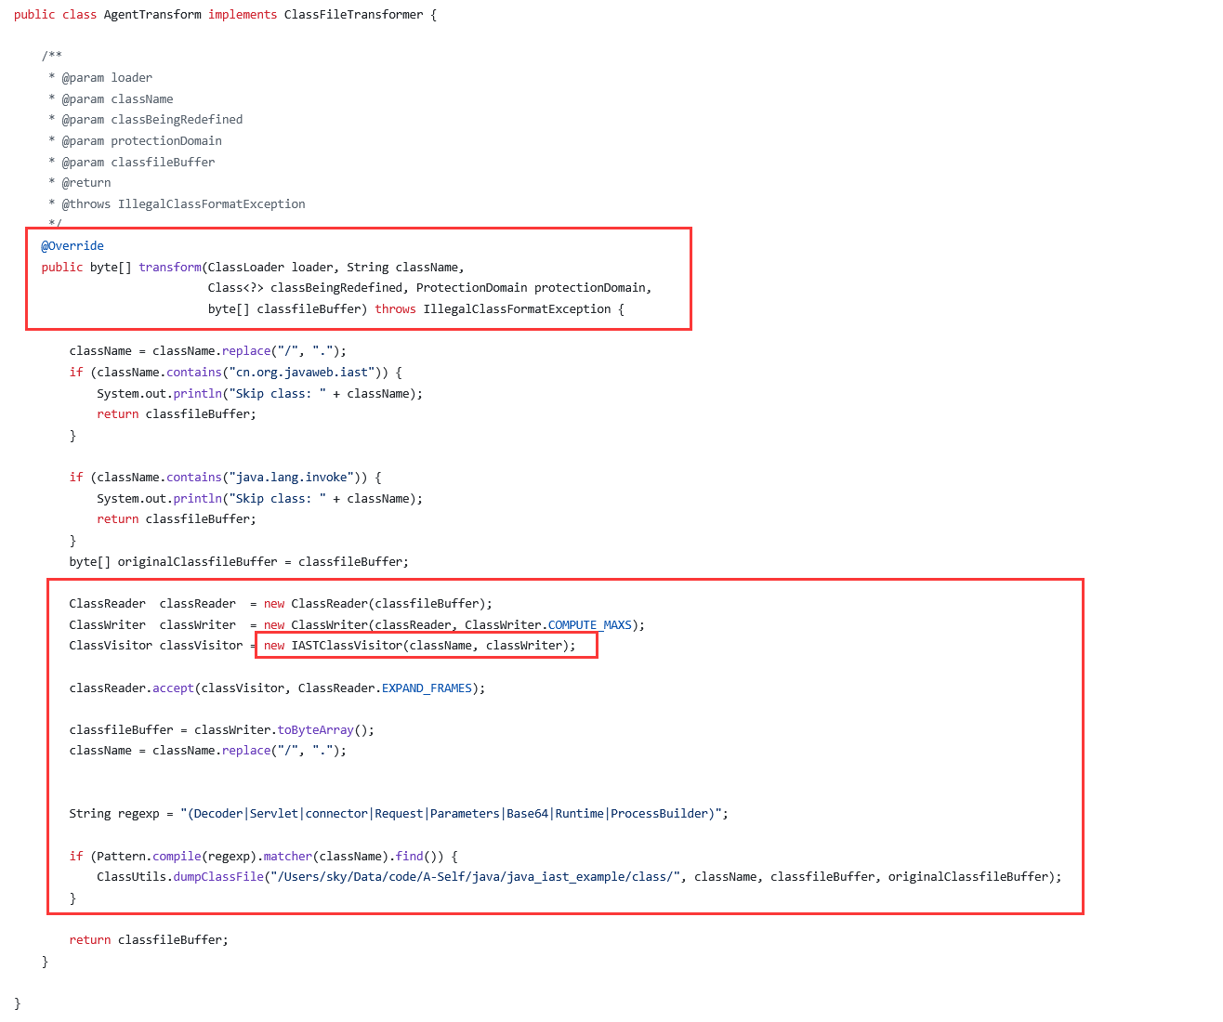Click the accept method on classReader
1223x1022 pixels.
click(x=173, y=688)
